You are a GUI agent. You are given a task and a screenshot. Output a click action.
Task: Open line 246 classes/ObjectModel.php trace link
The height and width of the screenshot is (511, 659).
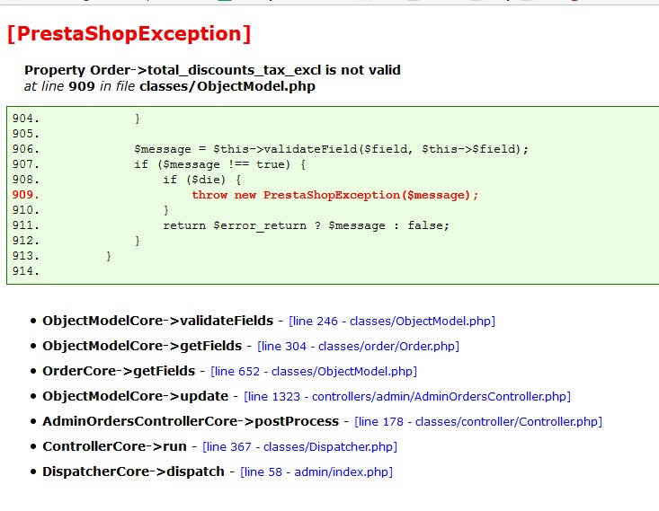392,322
